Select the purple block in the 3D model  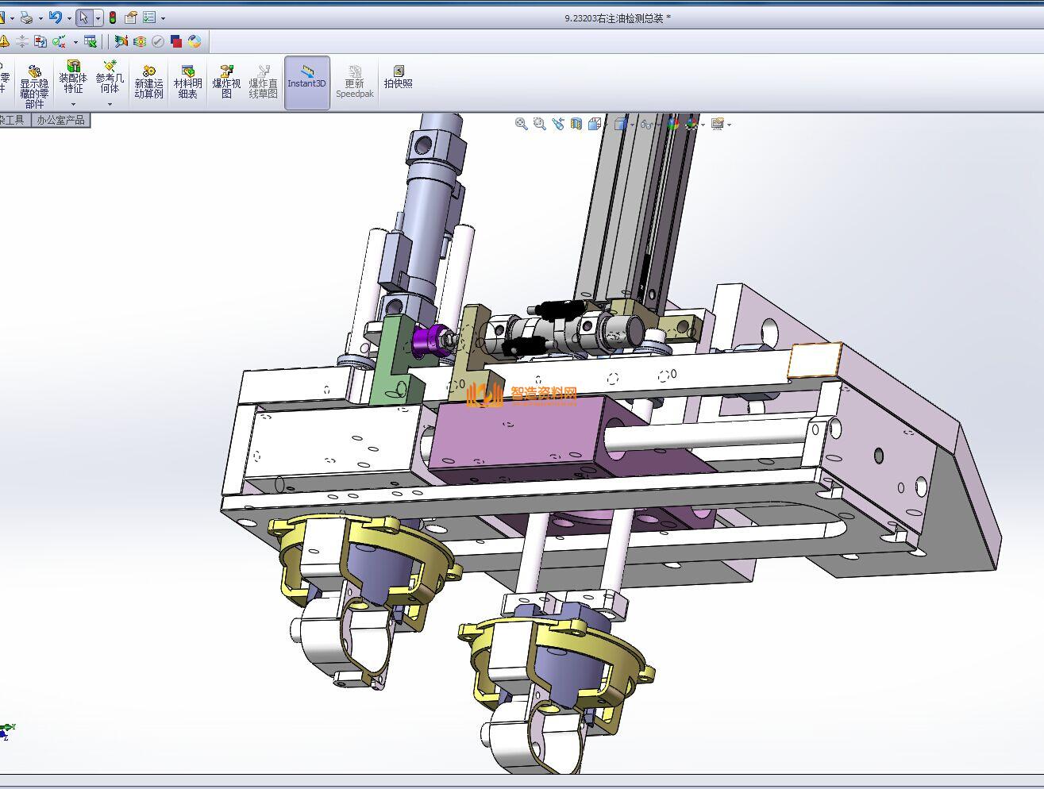(x=516, y=437)
